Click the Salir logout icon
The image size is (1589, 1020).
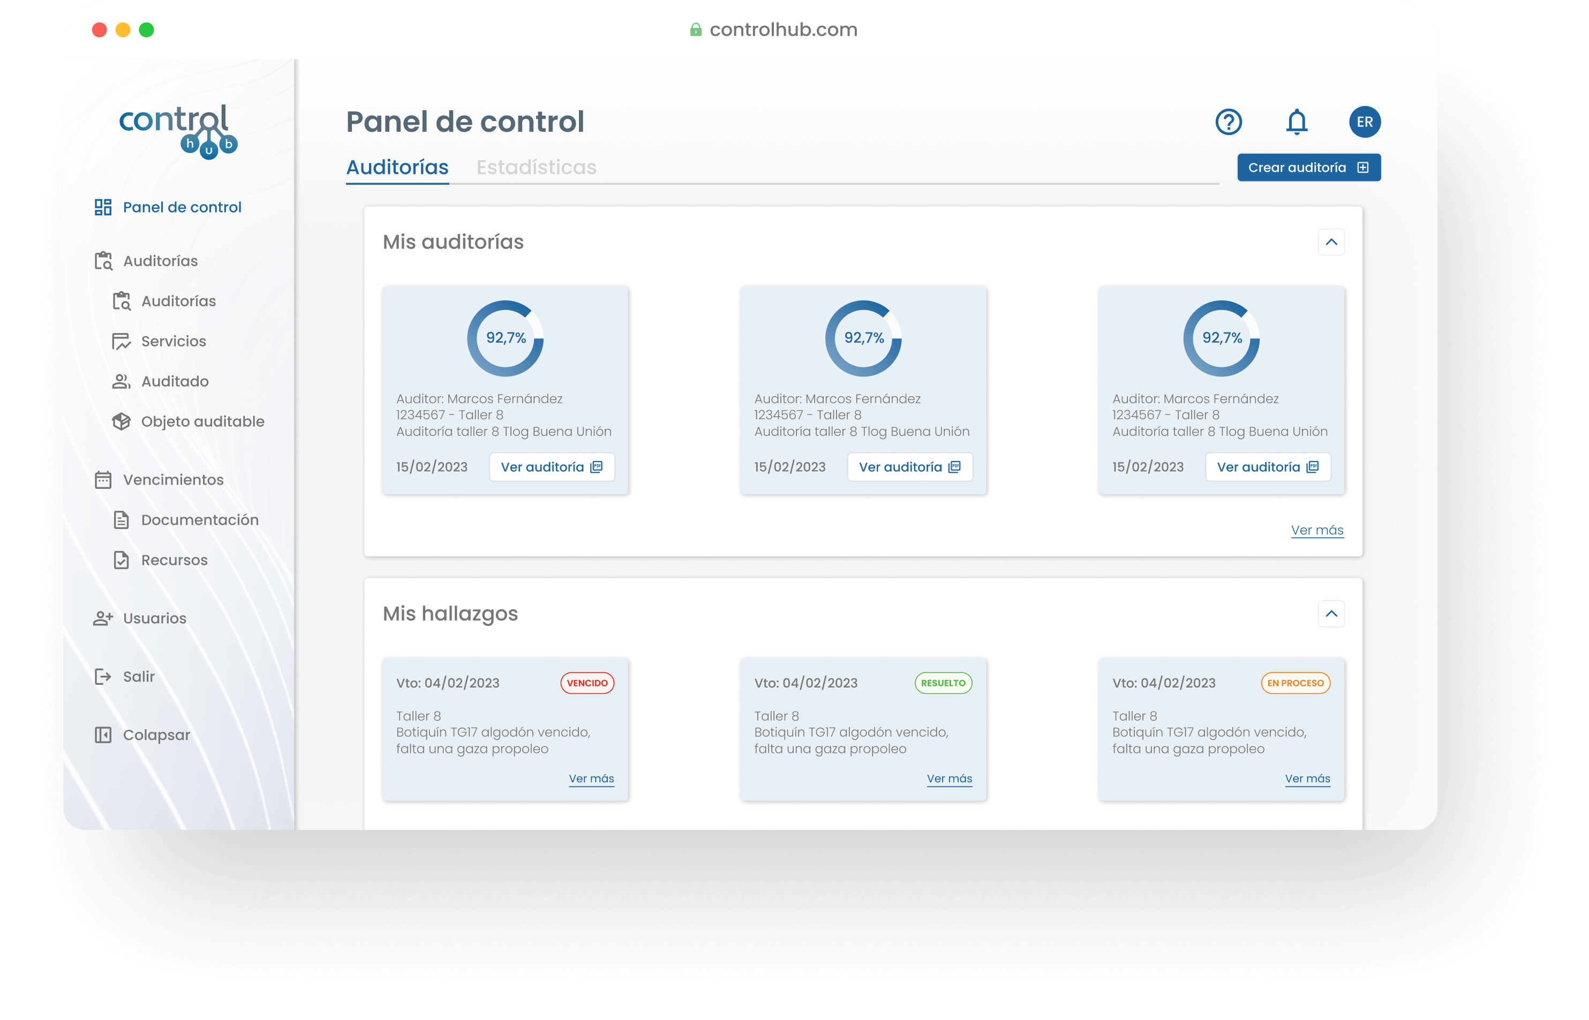pos(103,676)
